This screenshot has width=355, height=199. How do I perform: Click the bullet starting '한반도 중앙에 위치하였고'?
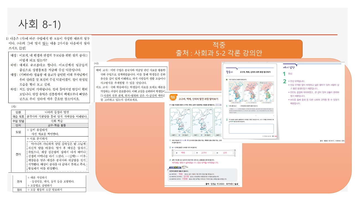(314, 94)
